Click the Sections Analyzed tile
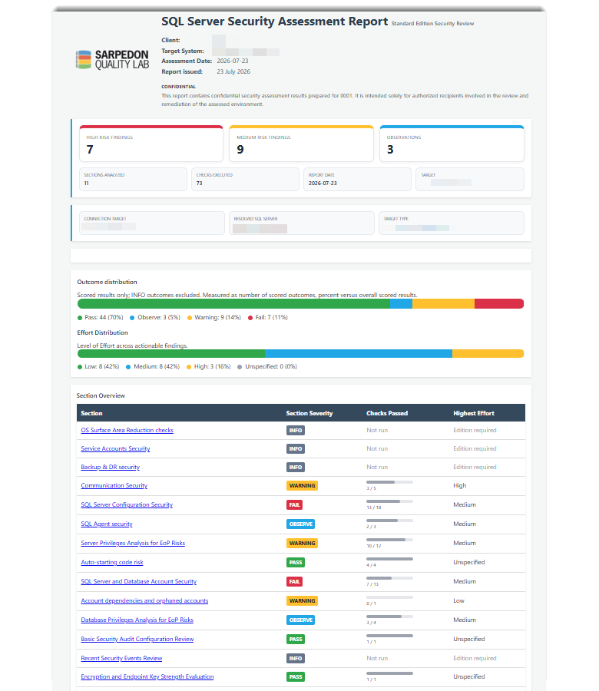The image size is (599, 691). click(x=133, y=179)
